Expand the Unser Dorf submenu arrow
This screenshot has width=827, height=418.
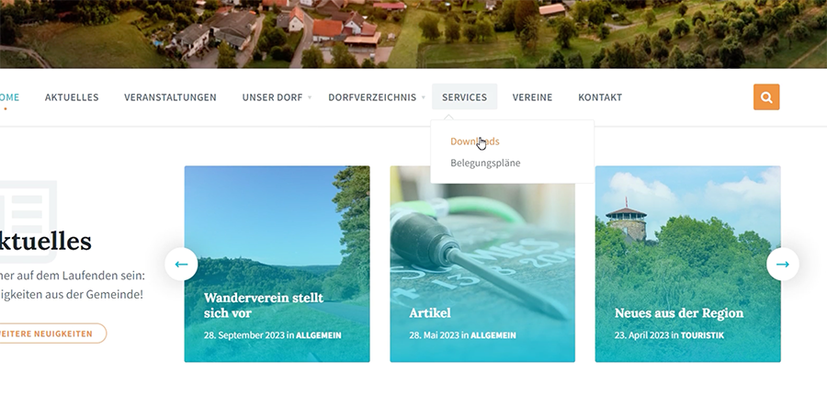click(310, 97)
